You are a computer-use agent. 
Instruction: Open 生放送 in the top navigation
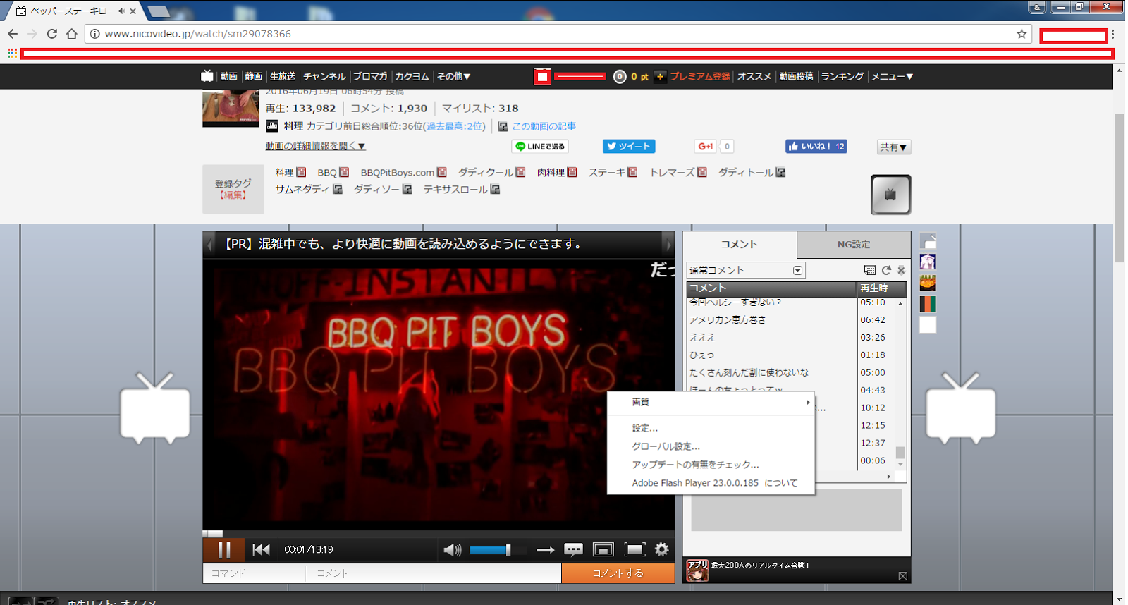tap(282, 76)
